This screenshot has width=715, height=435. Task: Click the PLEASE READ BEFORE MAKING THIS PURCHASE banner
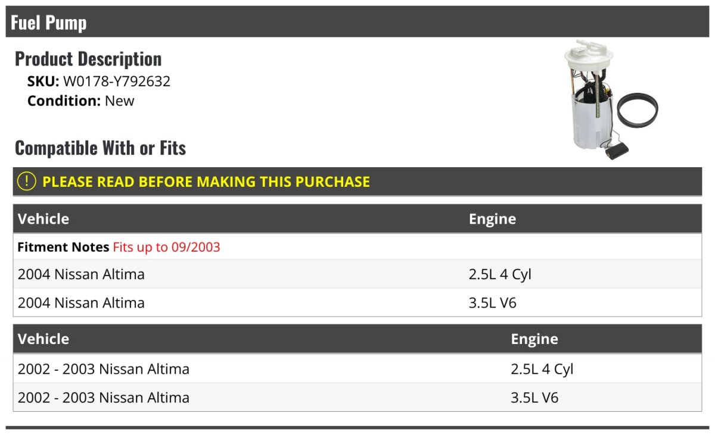(x=357, y=181)
